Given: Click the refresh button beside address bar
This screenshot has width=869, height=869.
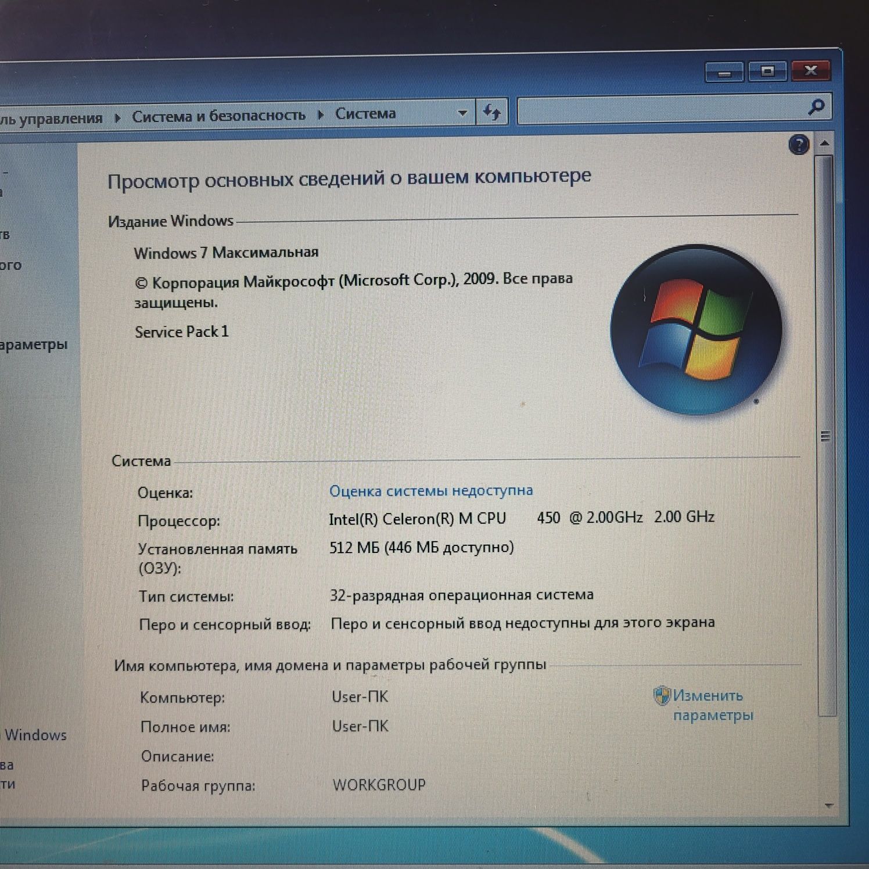Looking at the screenshot, I should pyautogui.click(x=491, y=112).
